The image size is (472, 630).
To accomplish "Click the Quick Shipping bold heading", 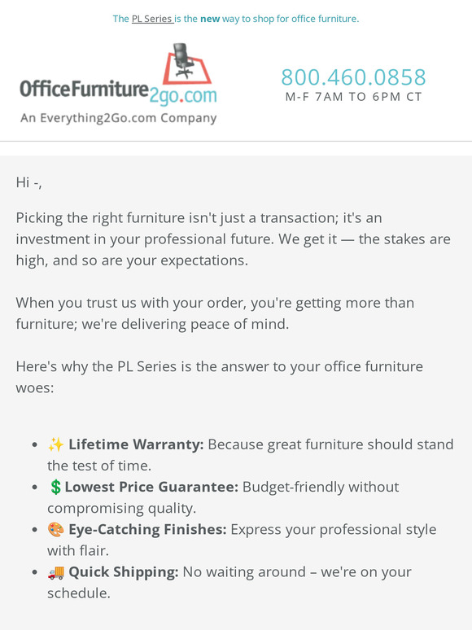I will point(124,571).
